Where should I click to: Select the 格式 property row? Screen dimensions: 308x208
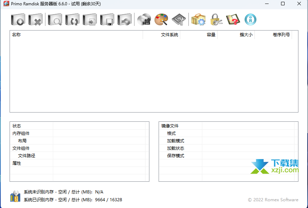[x=229, y=133]
